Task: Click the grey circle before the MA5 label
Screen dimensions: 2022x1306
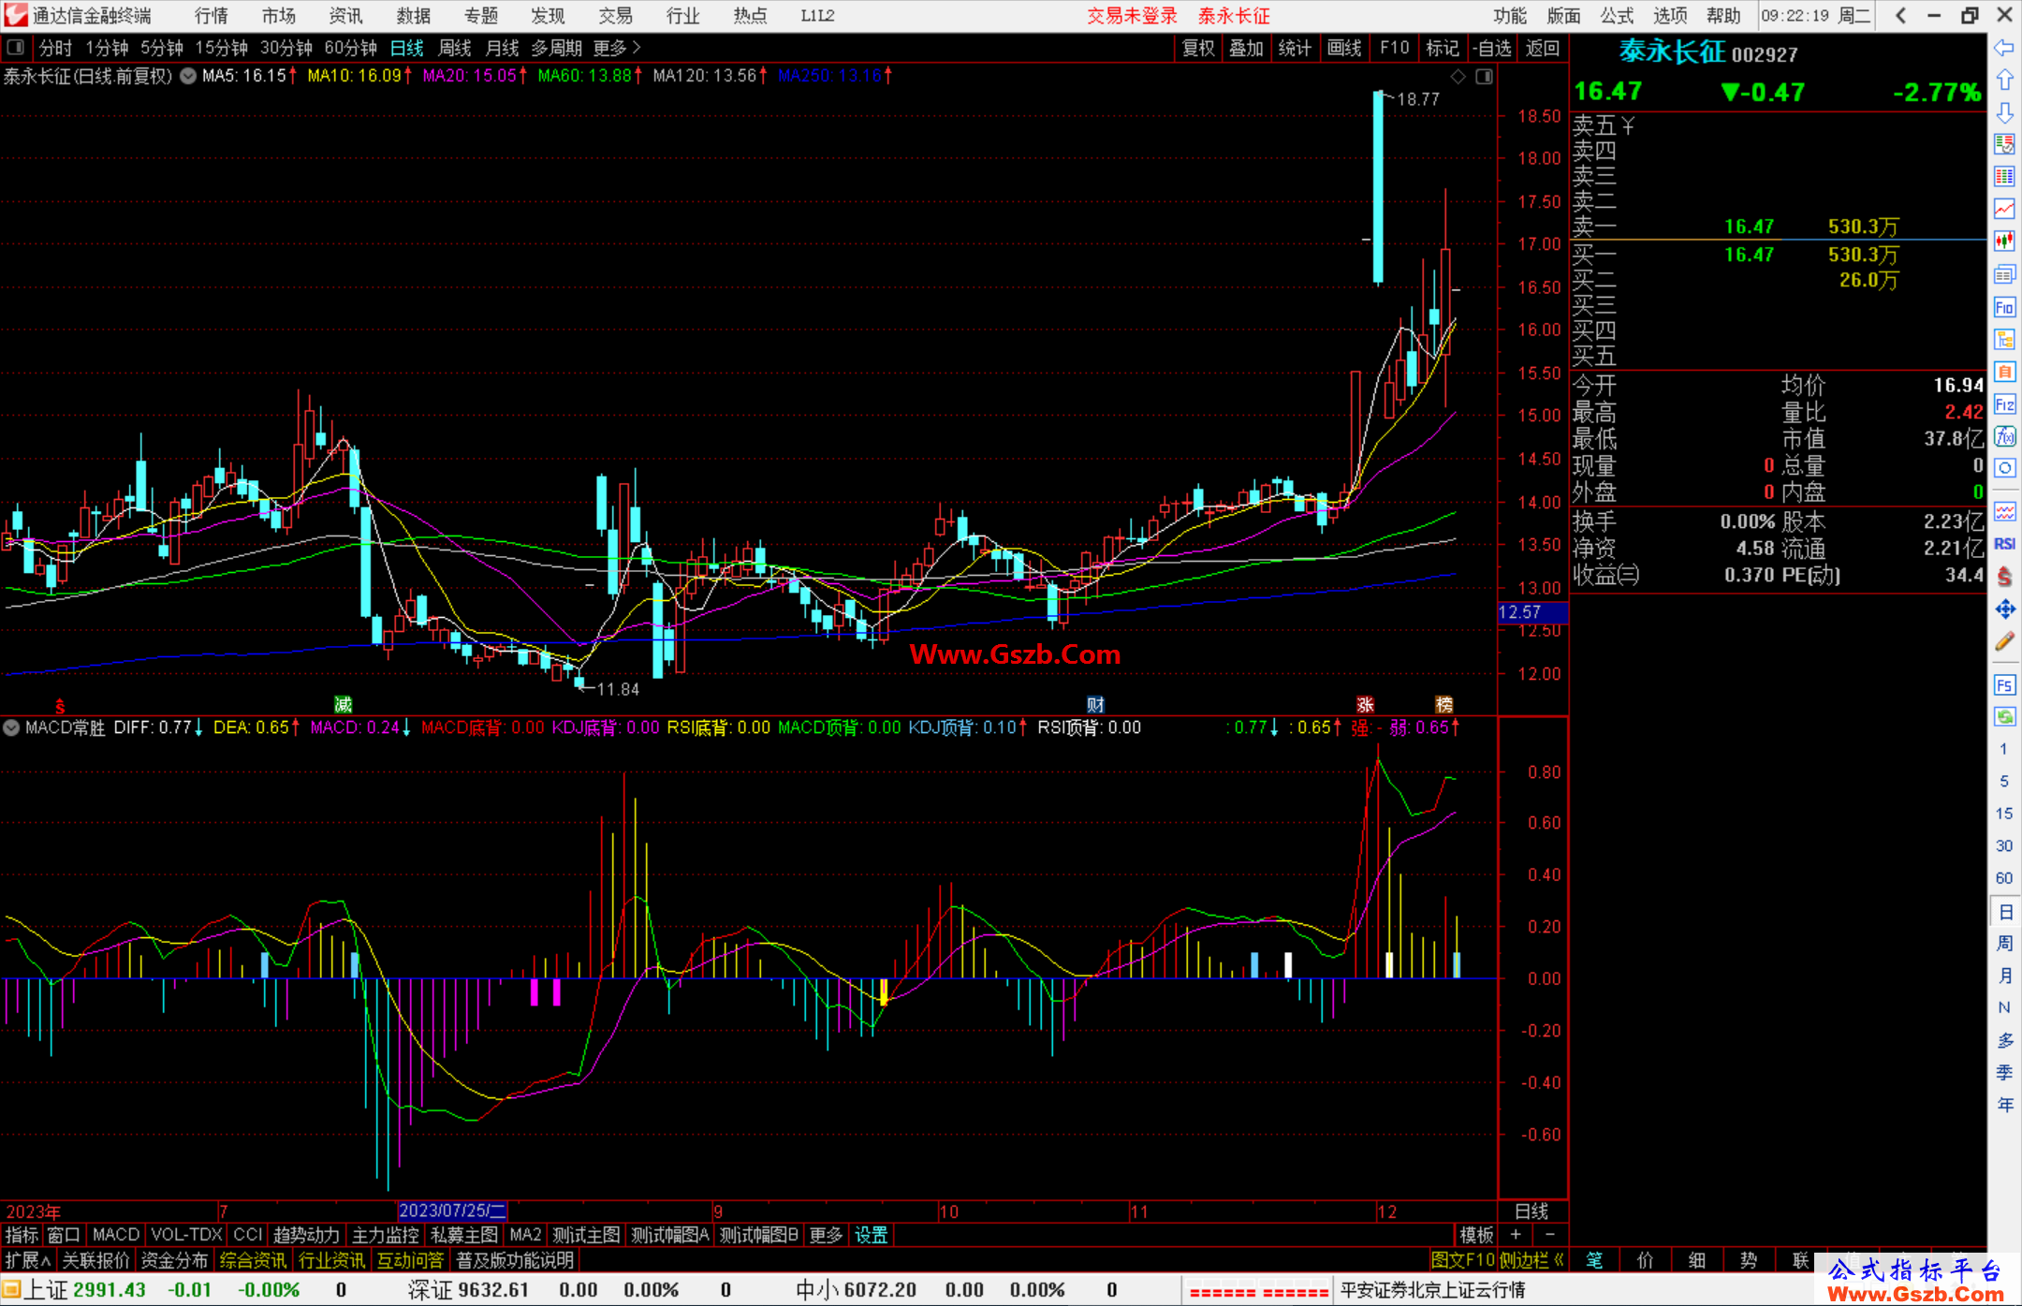Action: [x=188, y=76]
